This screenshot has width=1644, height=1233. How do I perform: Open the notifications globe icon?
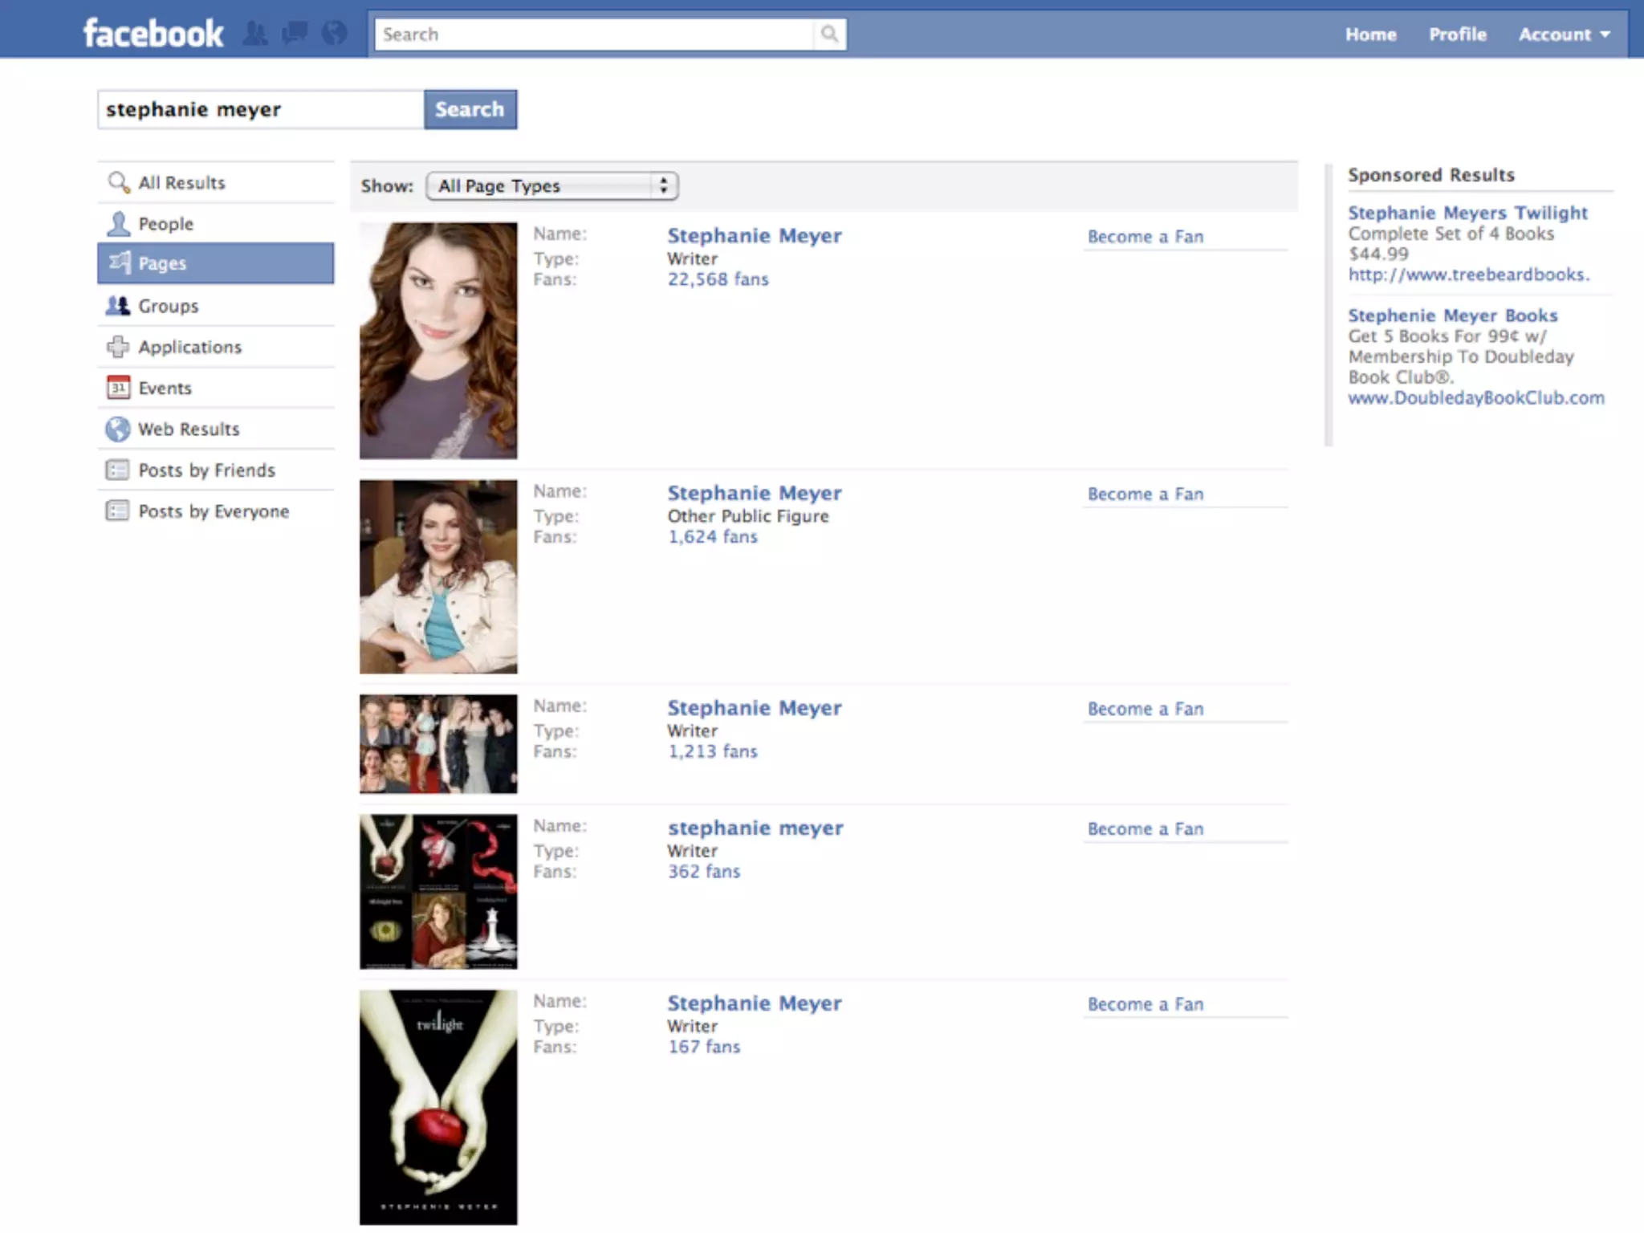click(x=334, y=34)
